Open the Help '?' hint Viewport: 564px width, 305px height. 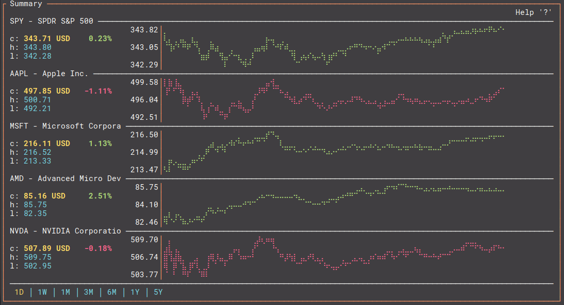click(x=534, y=12)
